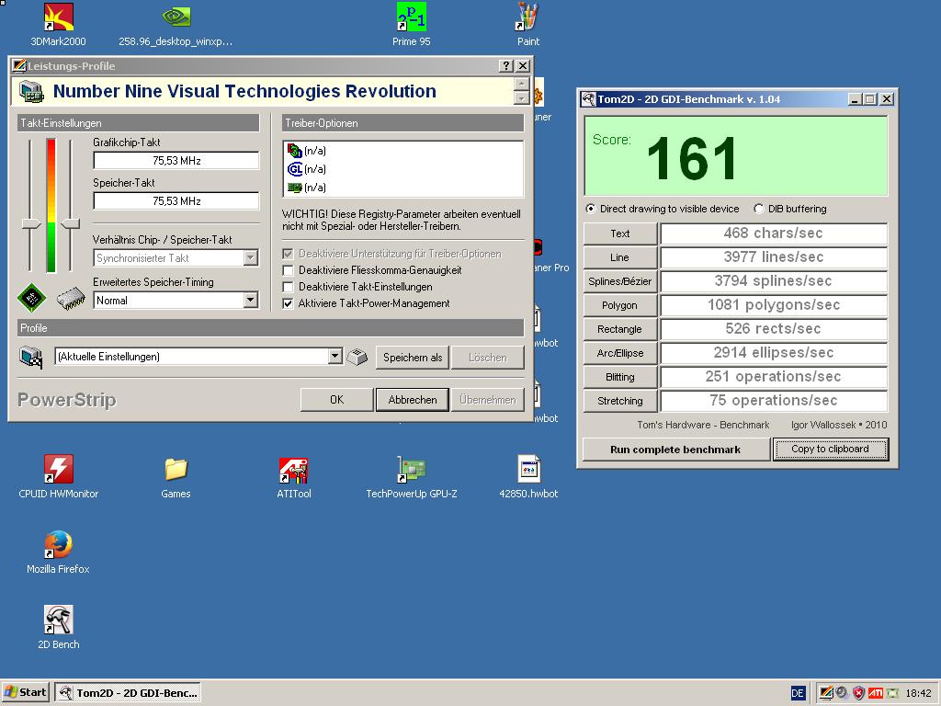Select the DIB buffering radio button
941x706 pixels.
pyautogui.click(x=759, y=209)
